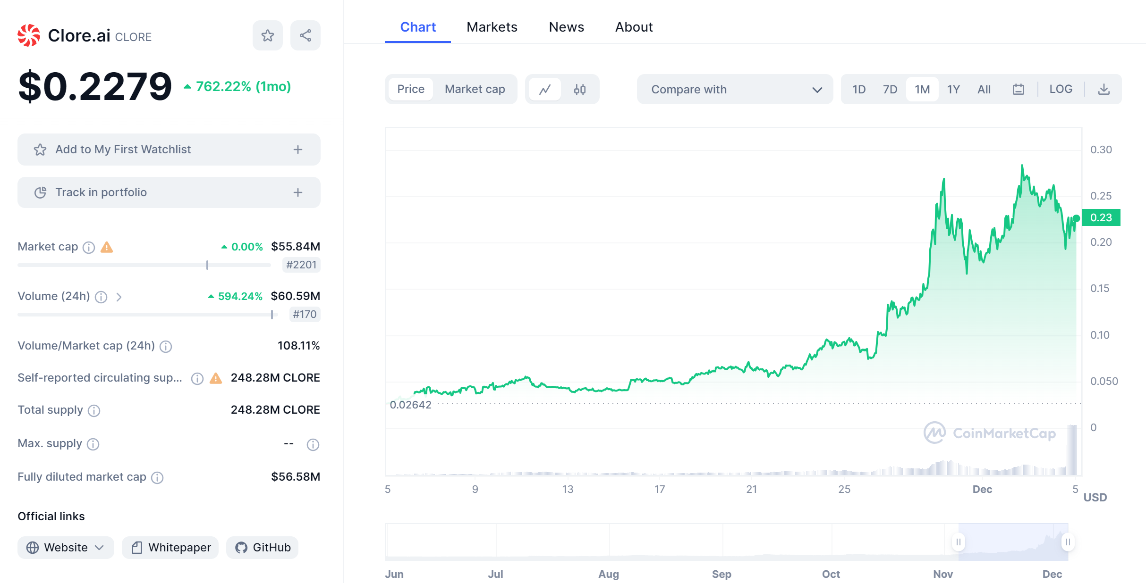Select the line chart display mode
Image resolution: width=1146 pixels, height=583 pixels.
tap(546, 89)
